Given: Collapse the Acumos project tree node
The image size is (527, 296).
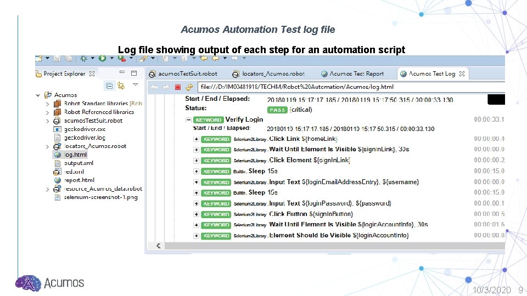Looking at the screenshot, I should (x=38, y=95).
